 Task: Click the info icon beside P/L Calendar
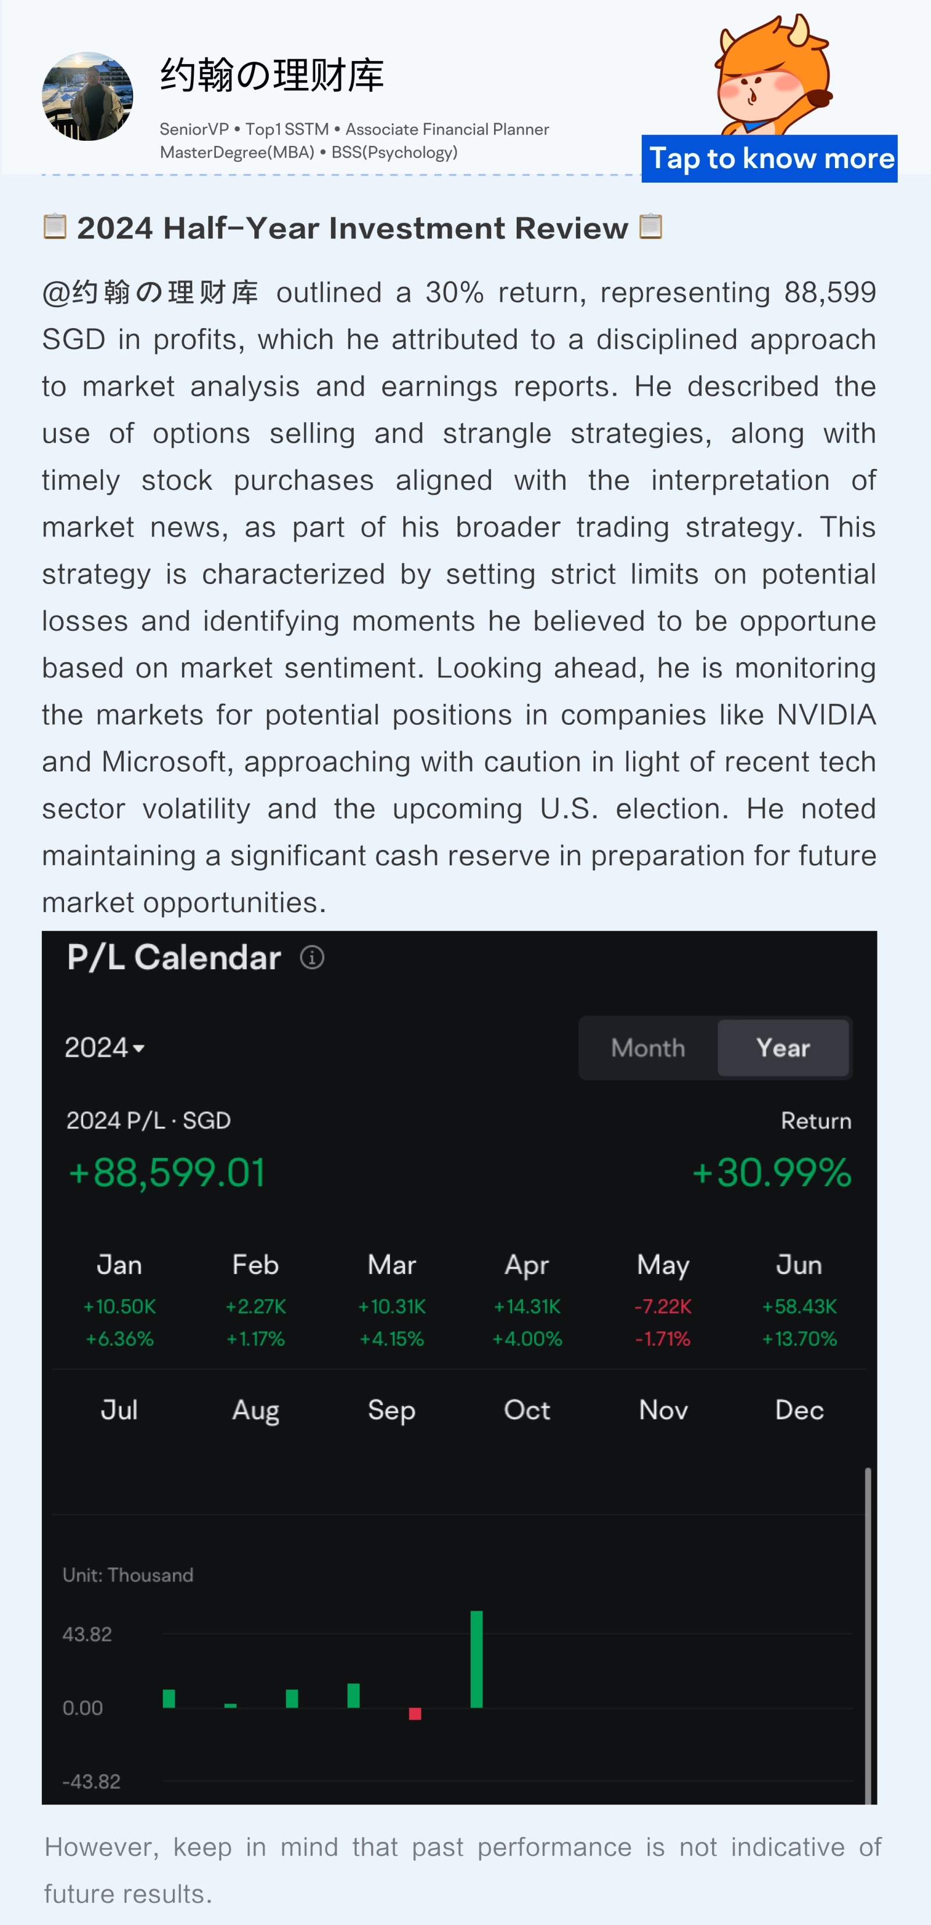311,958
